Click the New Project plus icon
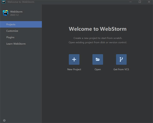Screen dimensions: 153x123 (74, 60)
